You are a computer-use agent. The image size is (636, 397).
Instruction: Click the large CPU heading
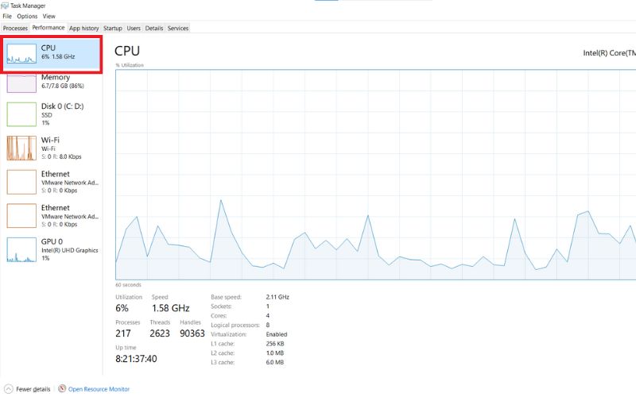tap(127, 51)
